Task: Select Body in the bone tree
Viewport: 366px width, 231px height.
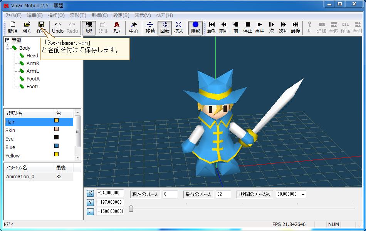Action: coord(25,48)
